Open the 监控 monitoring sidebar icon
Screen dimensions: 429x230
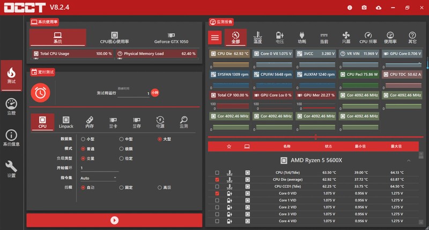[x=12, y=106]
